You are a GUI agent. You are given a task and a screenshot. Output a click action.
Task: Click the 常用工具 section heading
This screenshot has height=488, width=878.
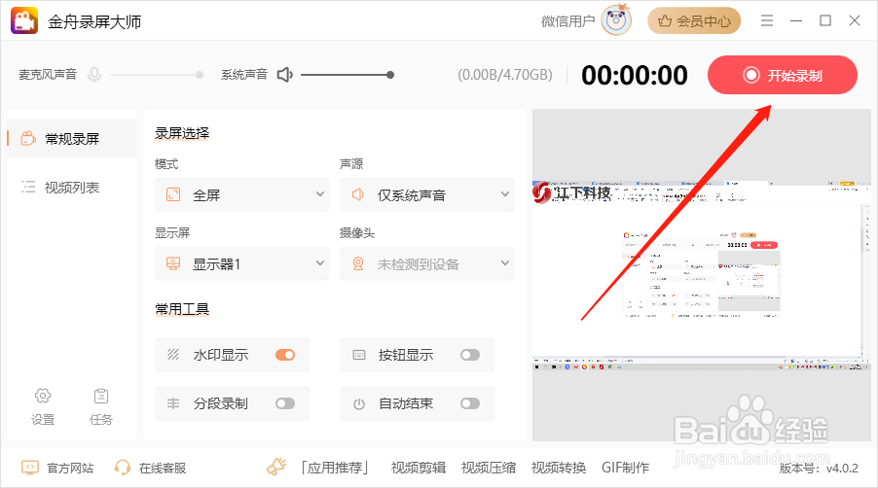[x=182, y=309]
